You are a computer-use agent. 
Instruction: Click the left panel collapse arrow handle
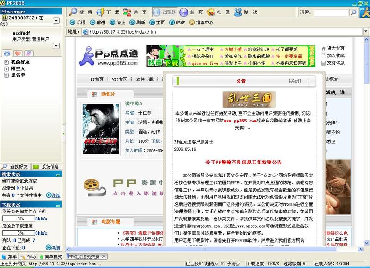(63, 134)
